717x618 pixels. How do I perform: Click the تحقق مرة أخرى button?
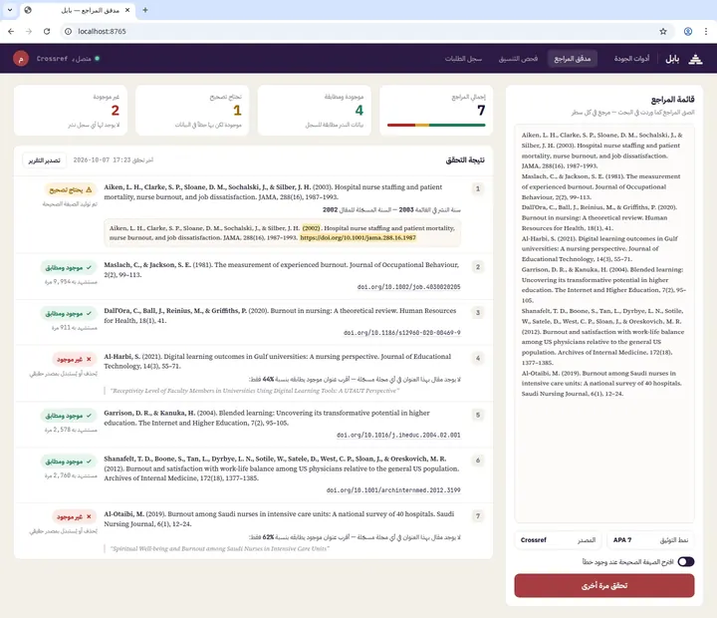(x=604, y=585)
